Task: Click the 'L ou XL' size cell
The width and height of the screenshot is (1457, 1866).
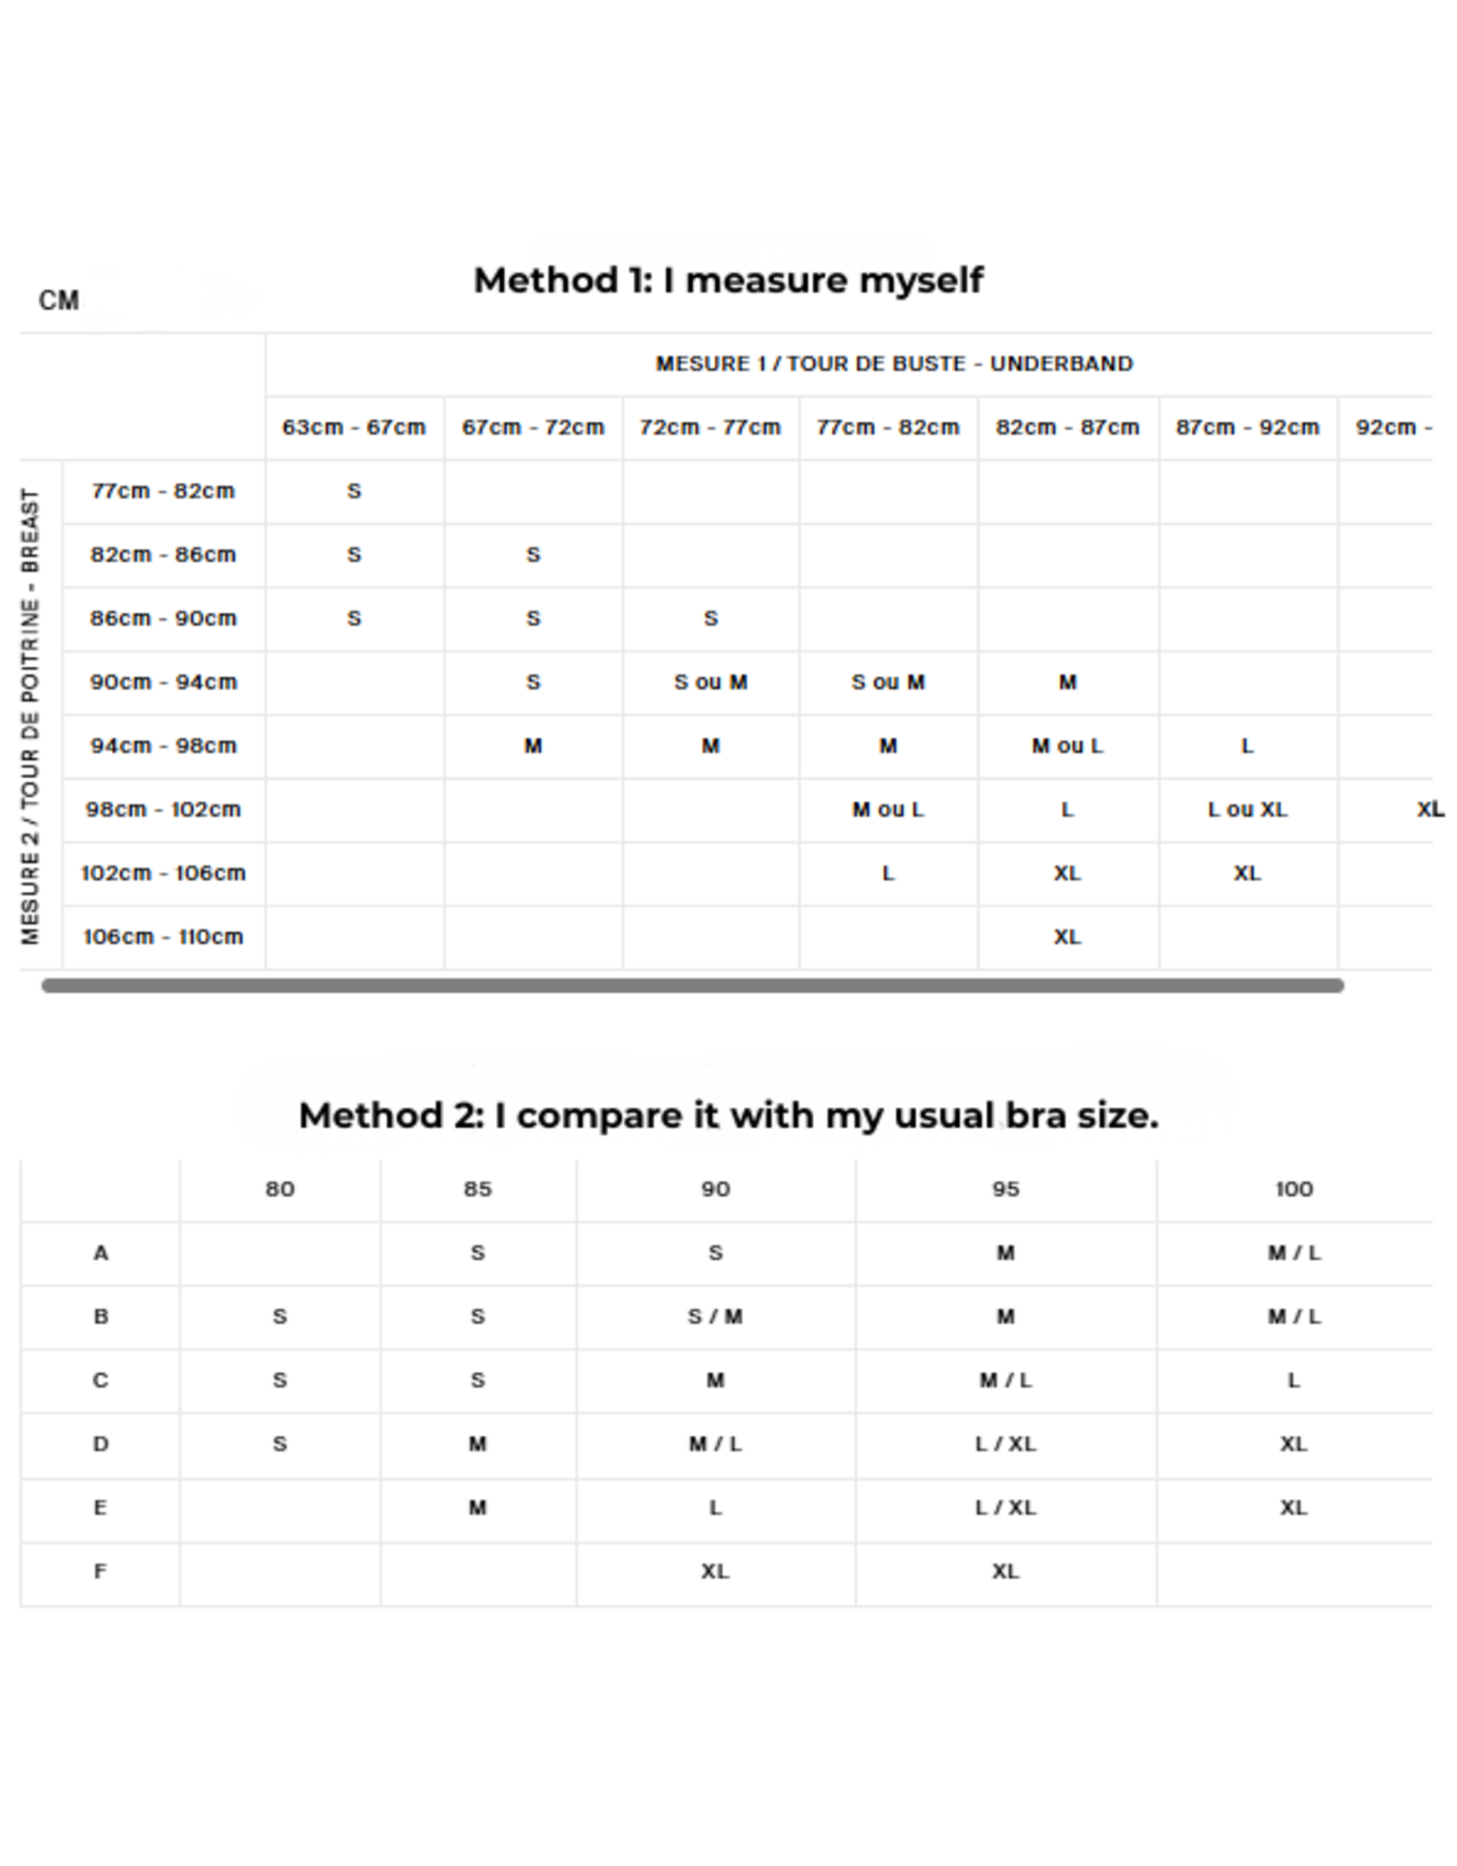Action: pos(1247,809)
